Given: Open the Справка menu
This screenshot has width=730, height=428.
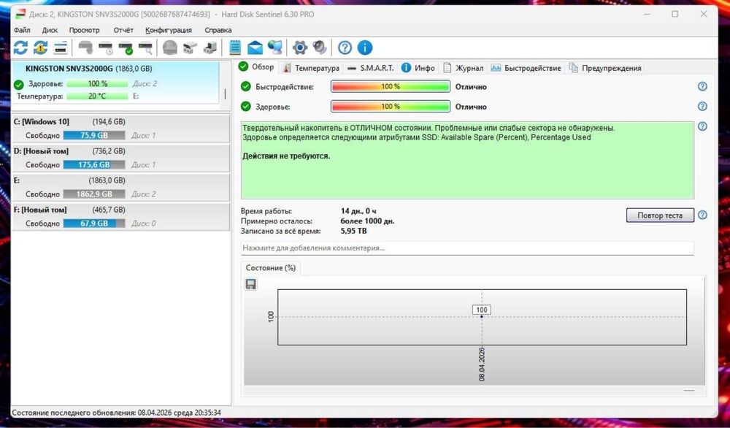Looking at the screenshot, I should tap(218, 30).
